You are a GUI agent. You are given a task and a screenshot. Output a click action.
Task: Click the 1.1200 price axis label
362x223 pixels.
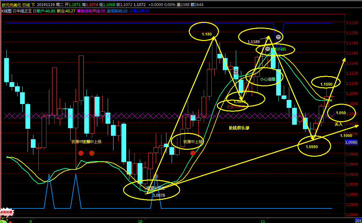[352, 33]
